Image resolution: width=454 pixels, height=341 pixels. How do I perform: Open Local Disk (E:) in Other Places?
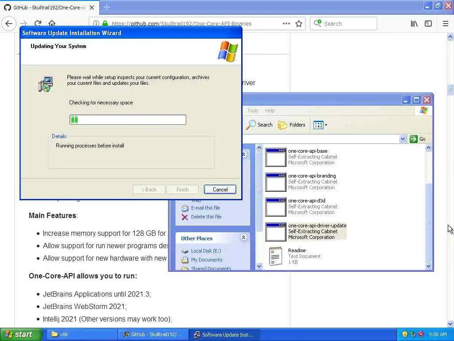[206, 251]
